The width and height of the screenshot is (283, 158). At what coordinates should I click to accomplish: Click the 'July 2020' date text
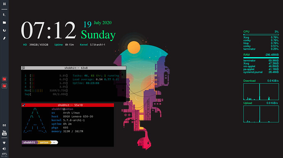[103, 23]
